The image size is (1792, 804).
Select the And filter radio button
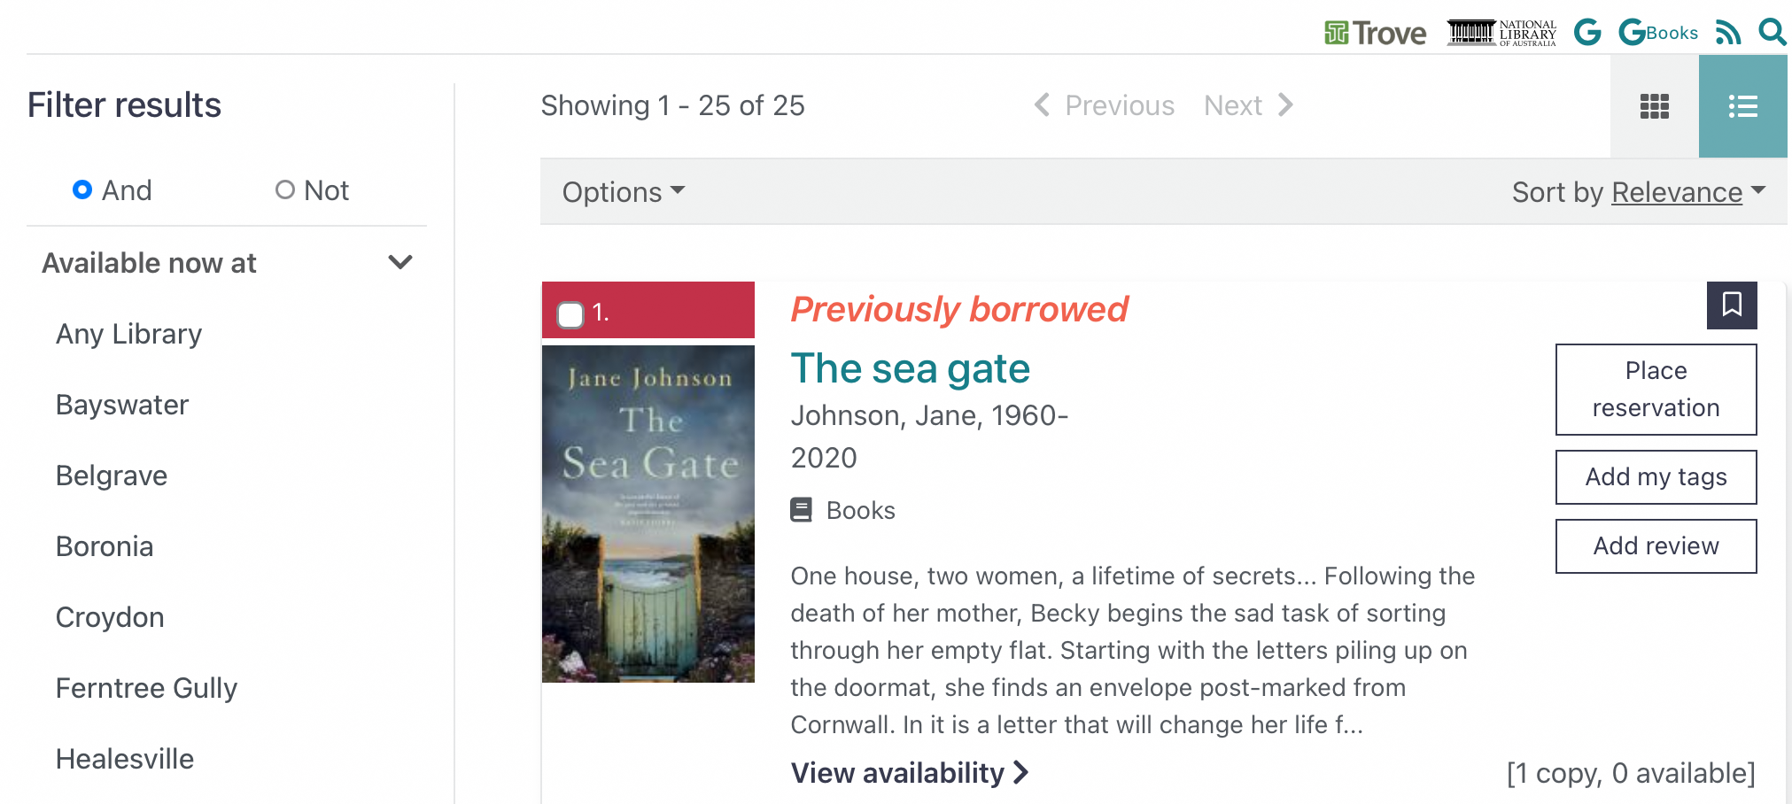[x=82, y=189]
